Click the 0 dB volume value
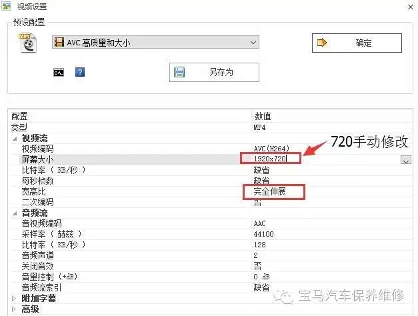Image resolution: width=418 pixels, height=316 pixels. pyautogui.click(x=261, y=277)
